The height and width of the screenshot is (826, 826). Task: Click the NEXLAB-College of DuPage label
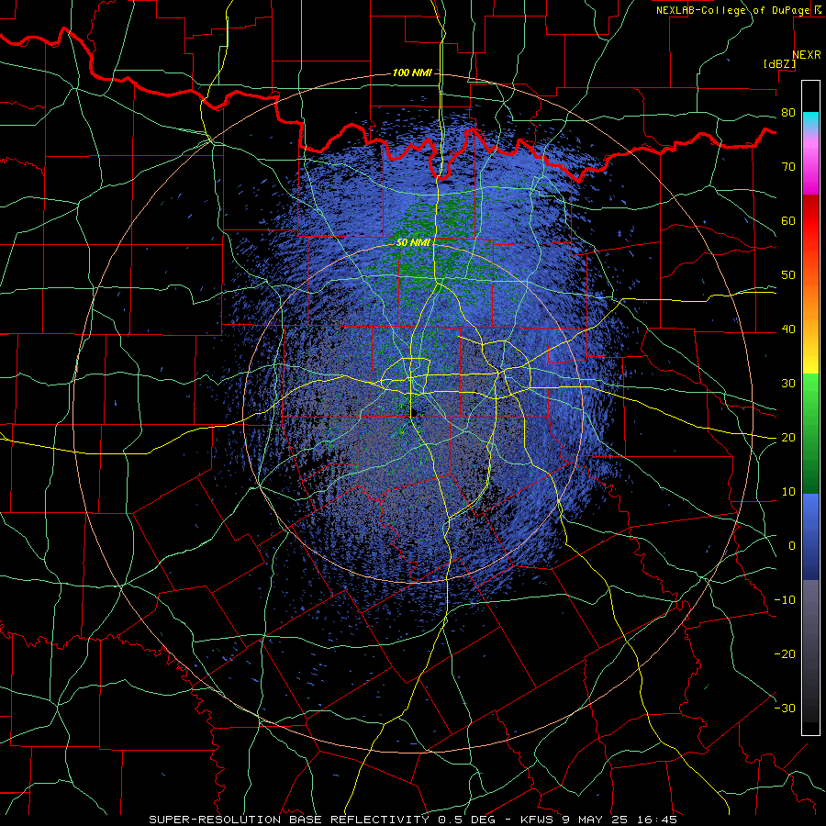(732, 10)
